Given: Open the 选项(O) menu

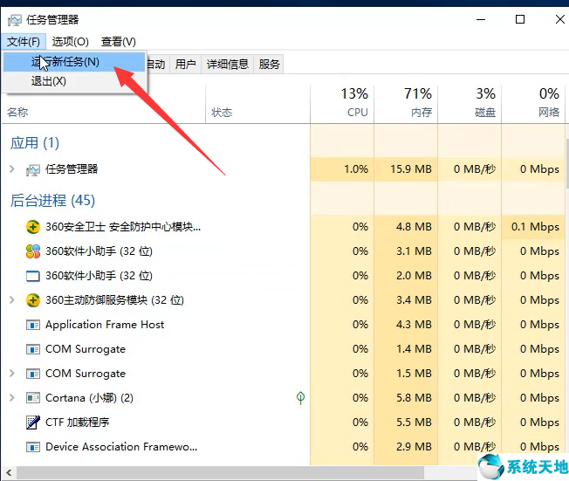Looking at the screenshot, I should [x=71, y=42].
